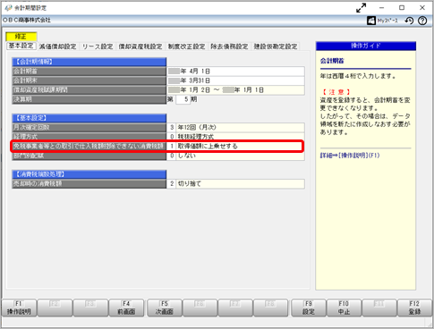
Task: Click the 償却資産税賦課期間 field
Action: pyautogui.click(x=235, y=90)
